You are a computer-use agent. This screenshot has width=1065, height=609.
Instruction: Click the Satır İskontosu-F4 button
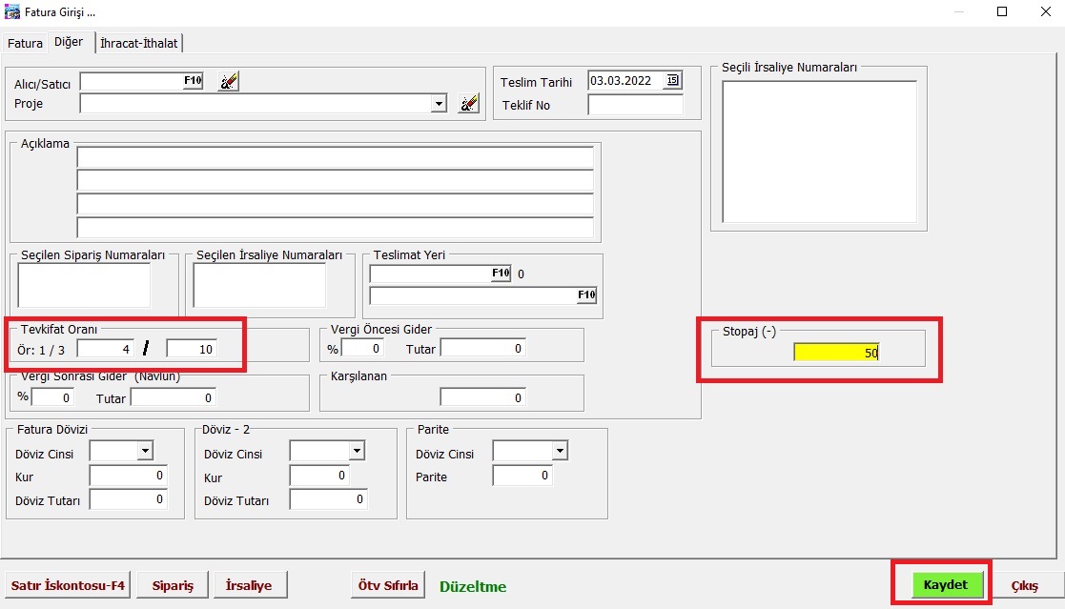[68, 585]
